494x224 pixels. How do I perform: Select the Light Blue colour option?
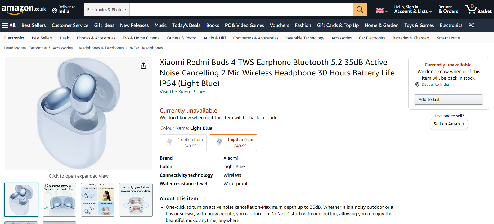point(233,143)
